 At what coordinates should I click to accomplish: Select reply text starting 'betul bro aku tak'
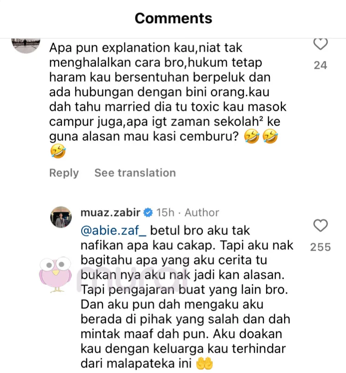(x=187, y=297)
